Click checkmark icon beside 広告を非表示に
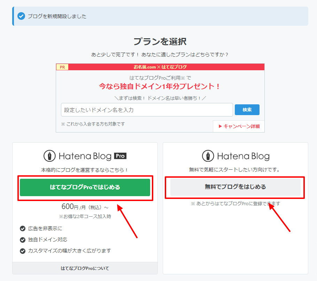 pyautogui.click(x=23, y=228)
